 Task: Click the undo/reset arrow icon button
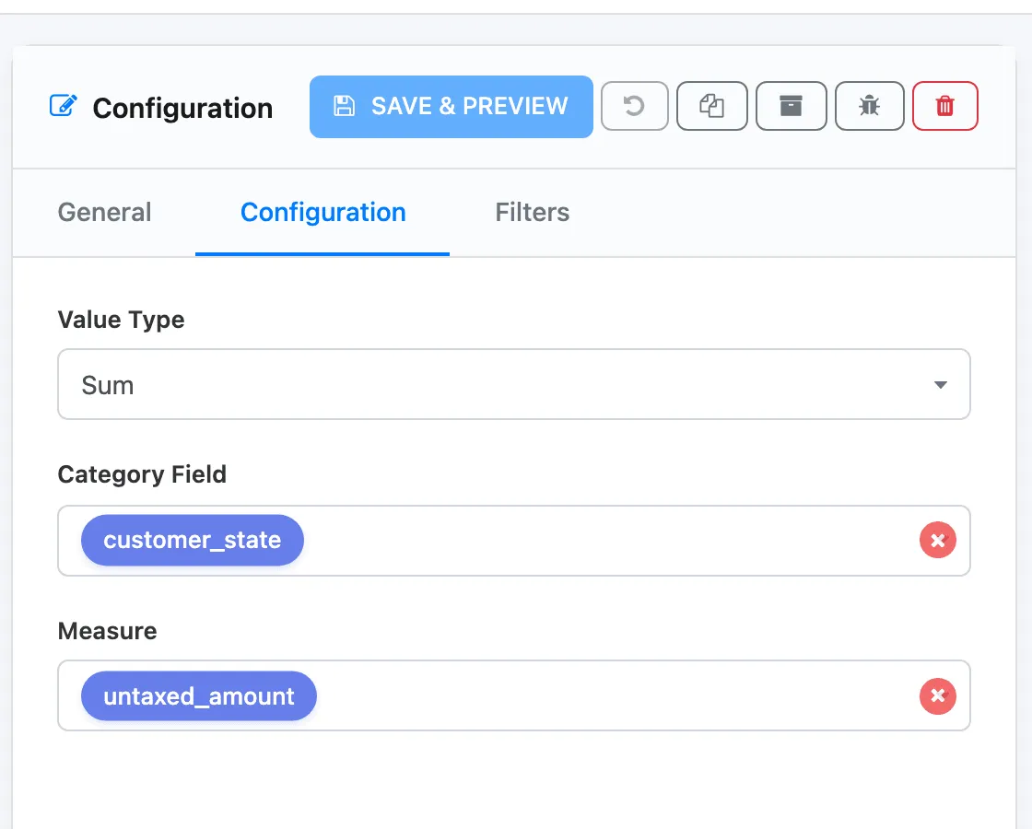[x=635, y=106]
